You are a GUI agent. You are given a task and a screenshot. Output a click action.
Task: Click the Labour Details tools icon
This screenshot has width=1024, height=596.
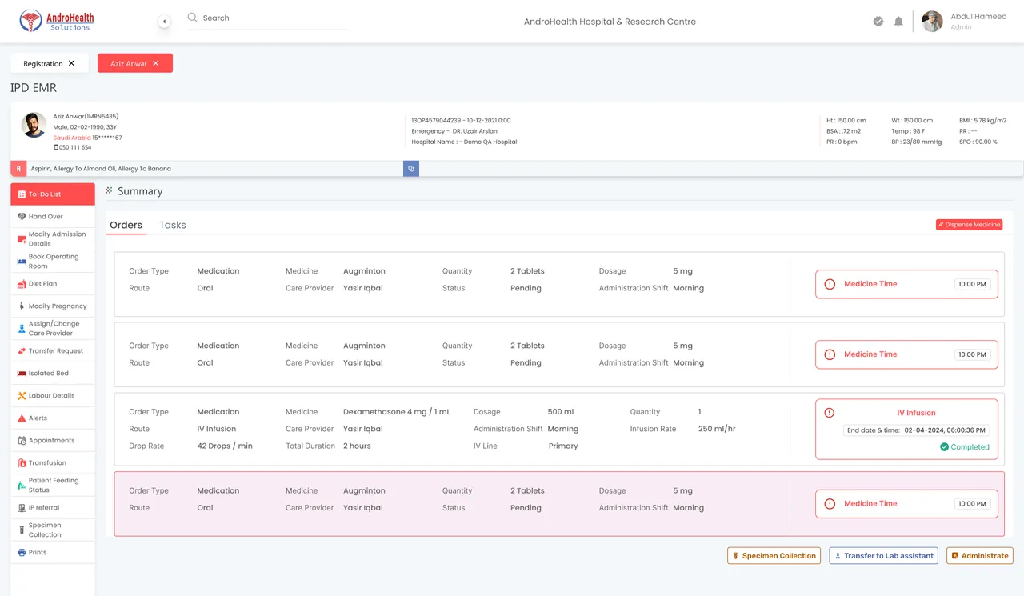[22, 396]
